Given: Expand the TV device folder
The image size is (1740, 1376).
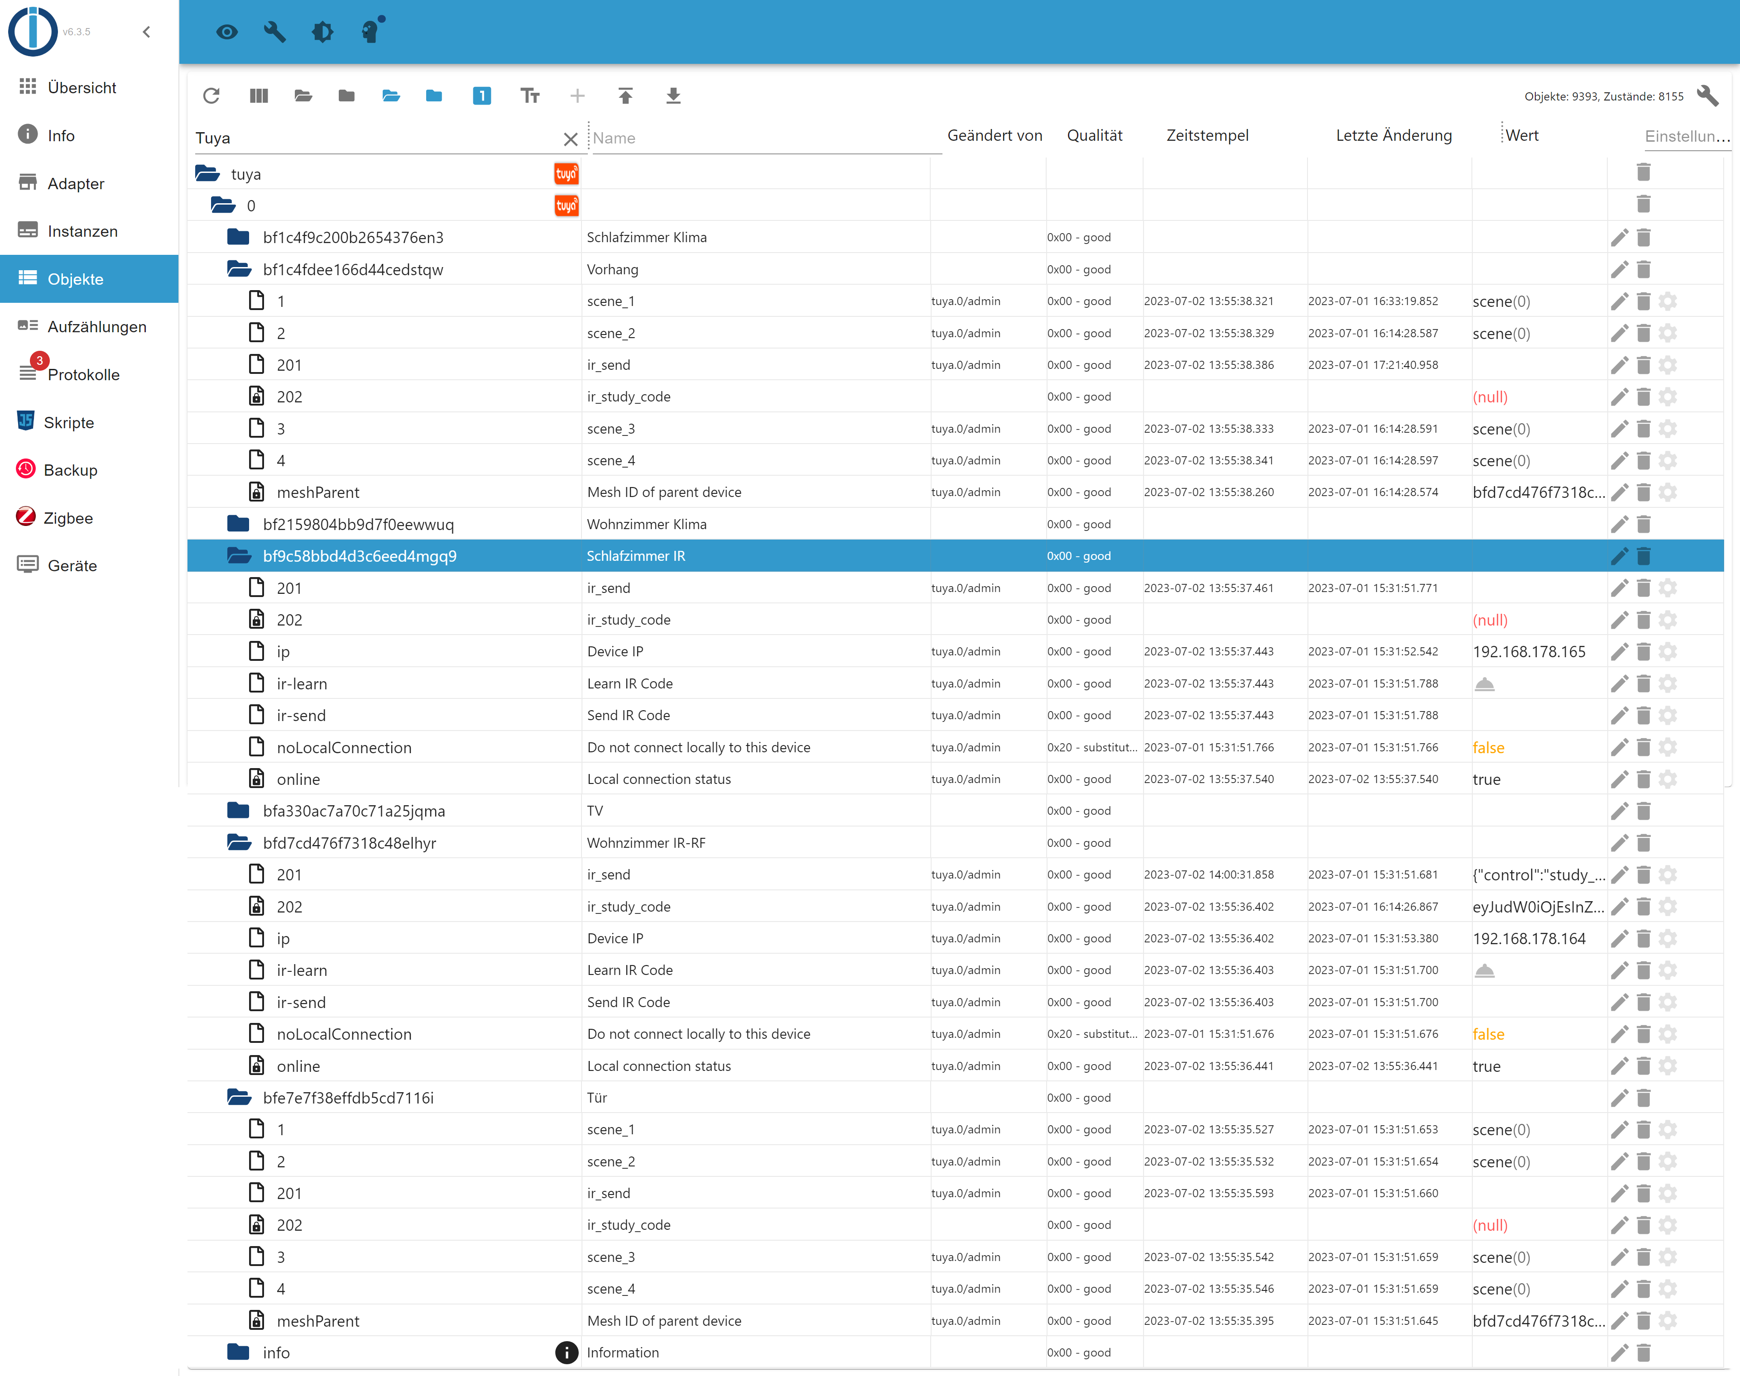Looking at the screenshot, I should click(239, 811).
